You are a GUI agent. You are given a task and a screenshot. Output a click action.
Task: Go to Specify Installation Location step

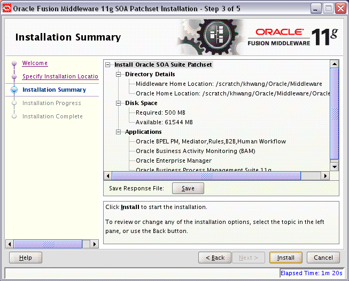click(60, 76)
